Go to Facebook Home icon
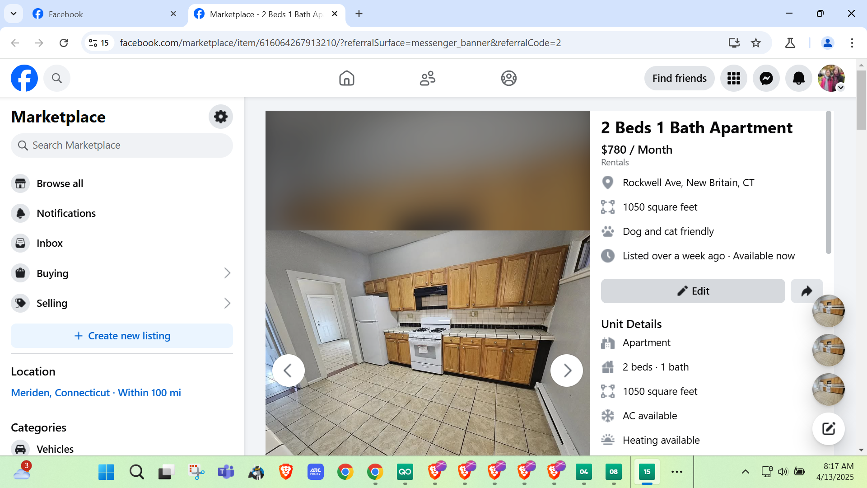This screenshot has width=867, height=488. tap(346, 78)
